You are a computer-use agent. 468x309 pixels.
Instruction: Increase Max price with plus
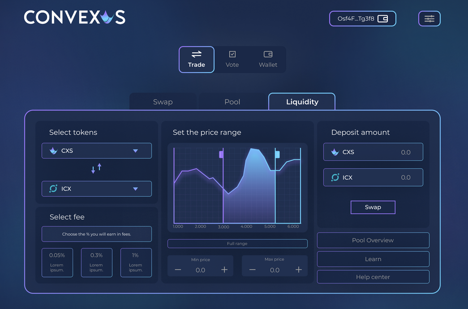click(299, 270)
